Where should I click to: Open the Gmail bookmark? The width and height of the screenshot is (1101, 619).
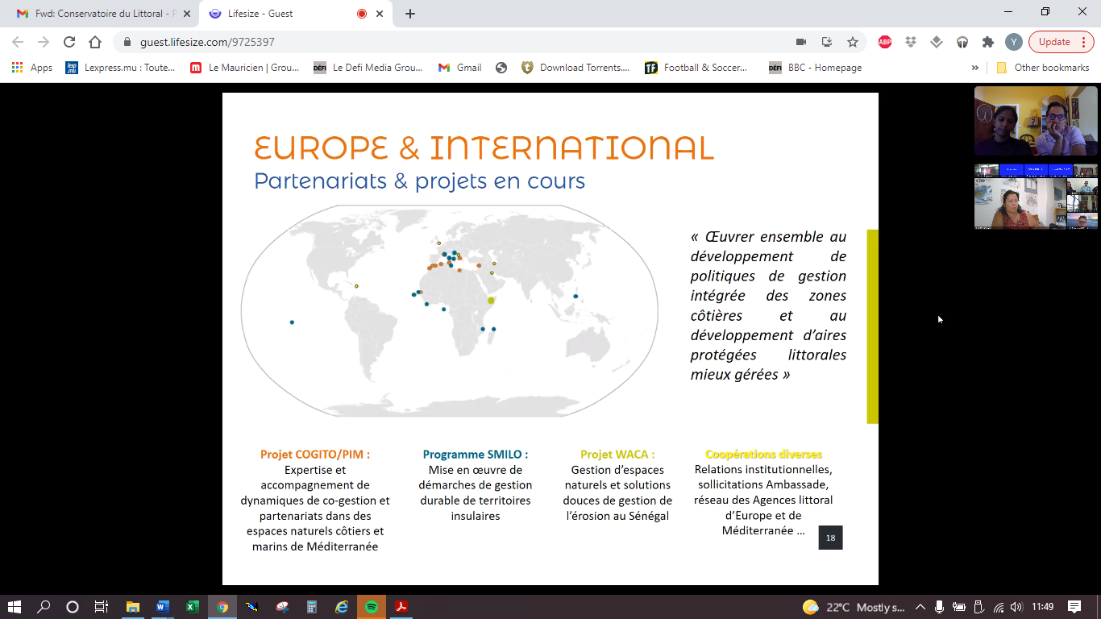coord(460,68)
